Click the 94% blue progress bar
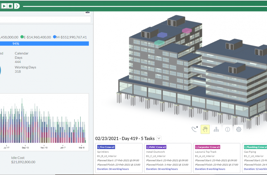 click(x=44, y=44)
